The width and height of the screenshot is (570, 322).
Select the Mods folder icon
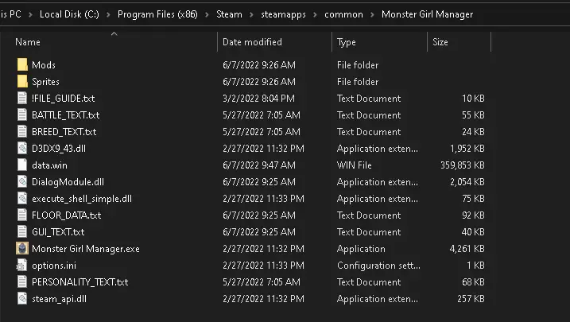[22, 64]
